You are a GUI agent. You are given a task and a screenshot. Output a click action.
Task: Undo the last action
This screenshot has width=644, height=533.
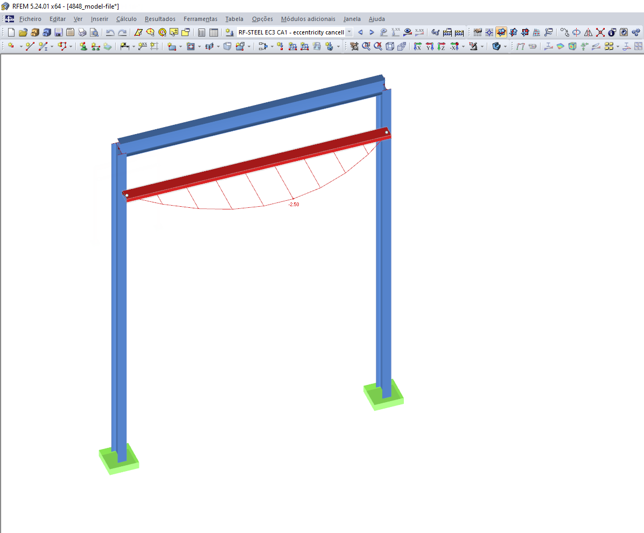(110, 32)
